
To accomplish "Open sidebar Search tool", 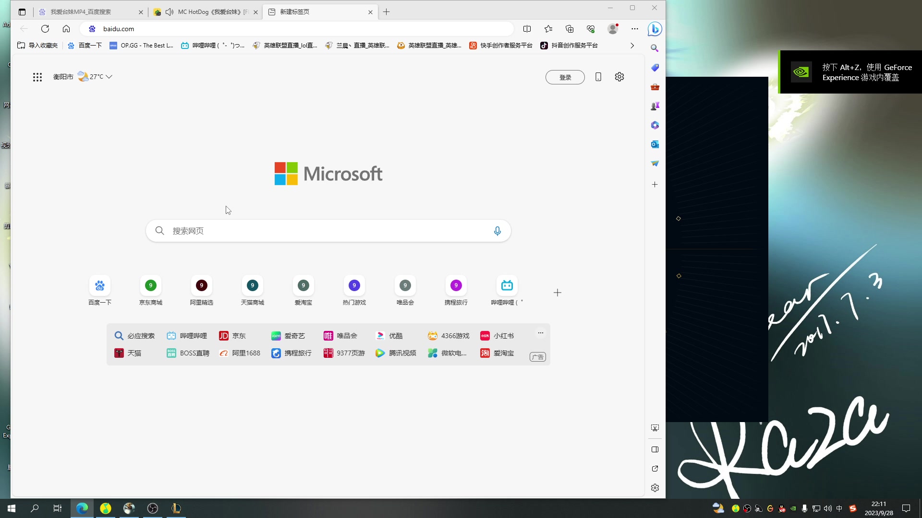I will point(655,48).
